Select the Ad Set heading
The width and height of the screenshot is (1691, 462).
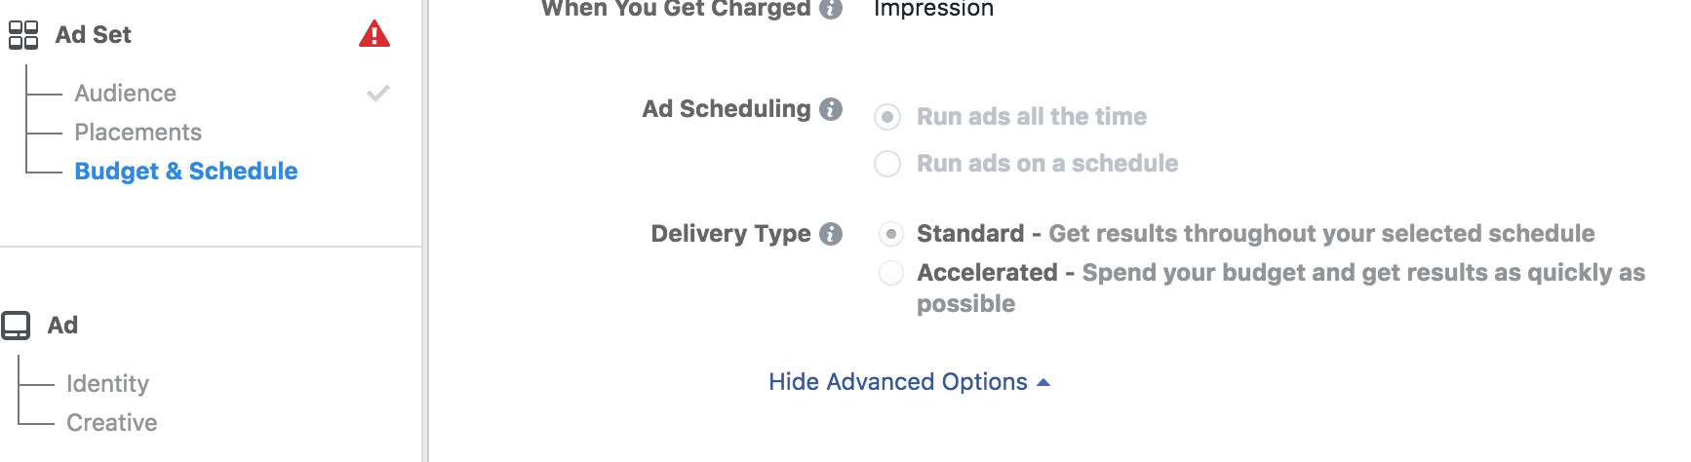(x=93, y=35)
